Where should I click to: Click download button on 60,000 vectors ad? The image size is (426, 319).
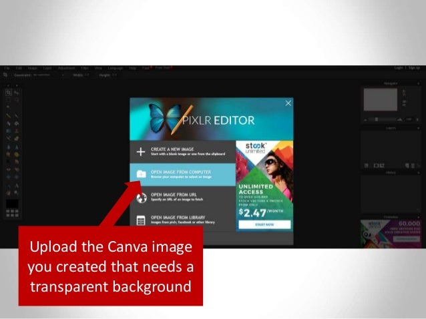click(x=407, y=239)
